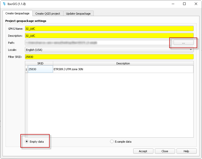Switch to Create QGIS project tab

point(48,14)
